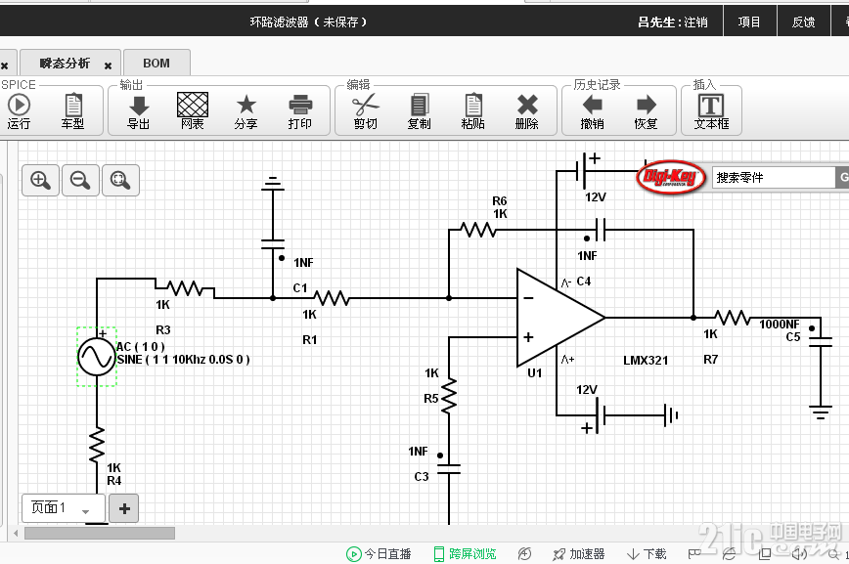Screen dimensions: 849x564
Task: Click the LMX321 part label
Action: click(646, 361)
